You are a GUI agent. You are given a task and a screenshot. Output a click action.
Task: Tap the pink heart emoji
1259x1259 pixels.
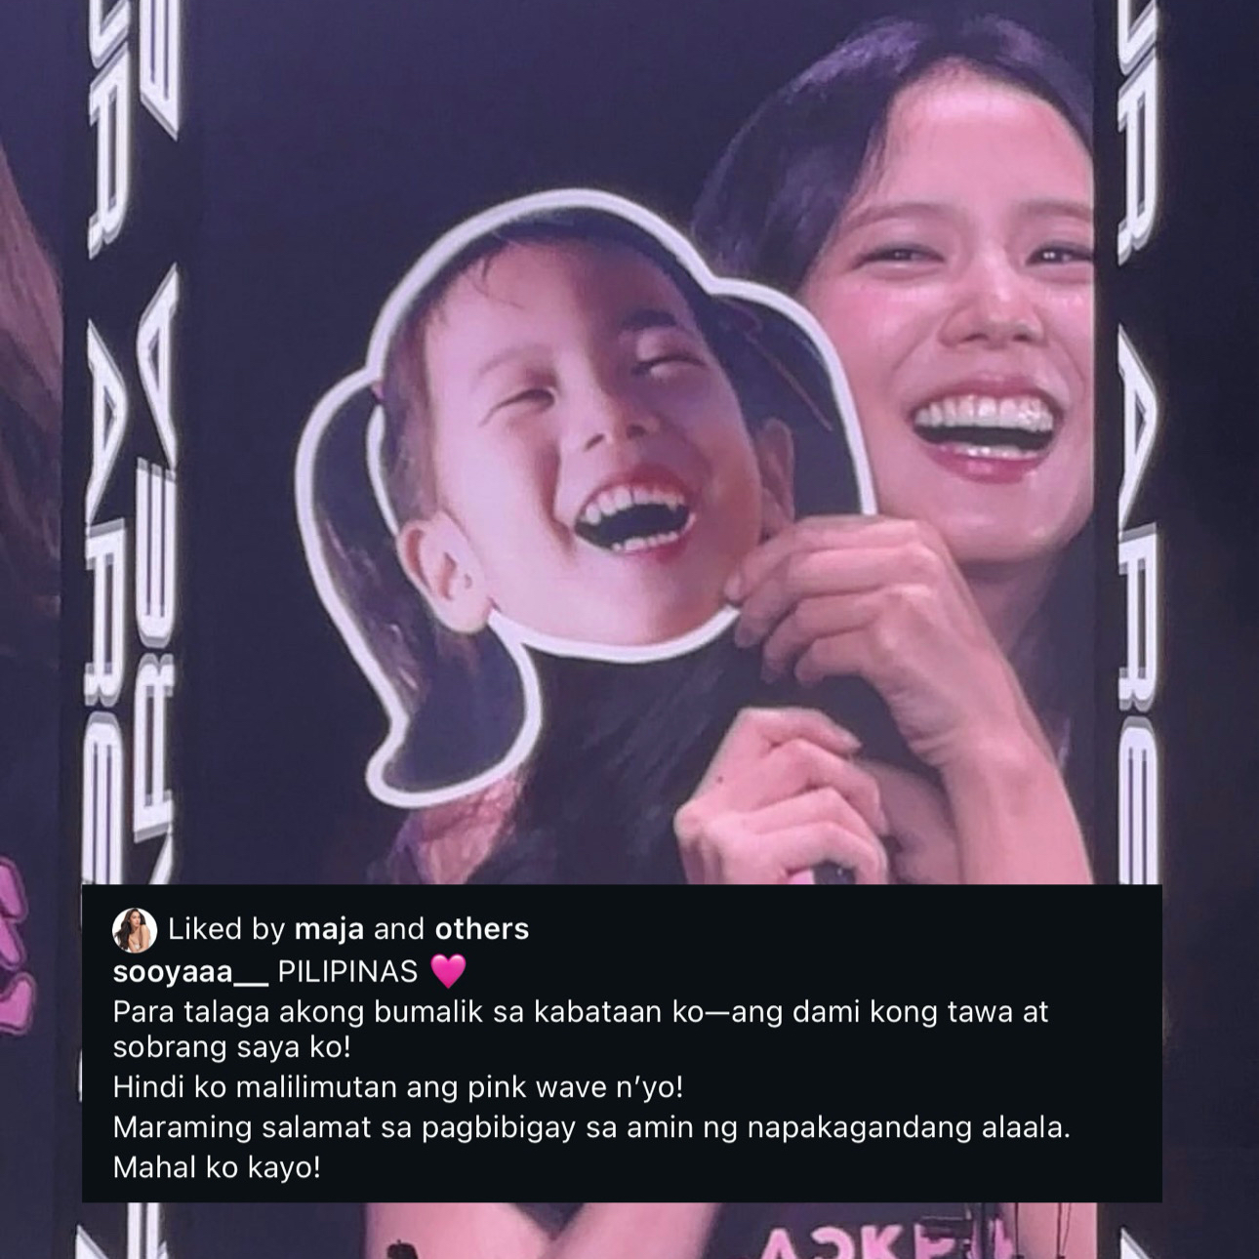click(x=448, y=971)
